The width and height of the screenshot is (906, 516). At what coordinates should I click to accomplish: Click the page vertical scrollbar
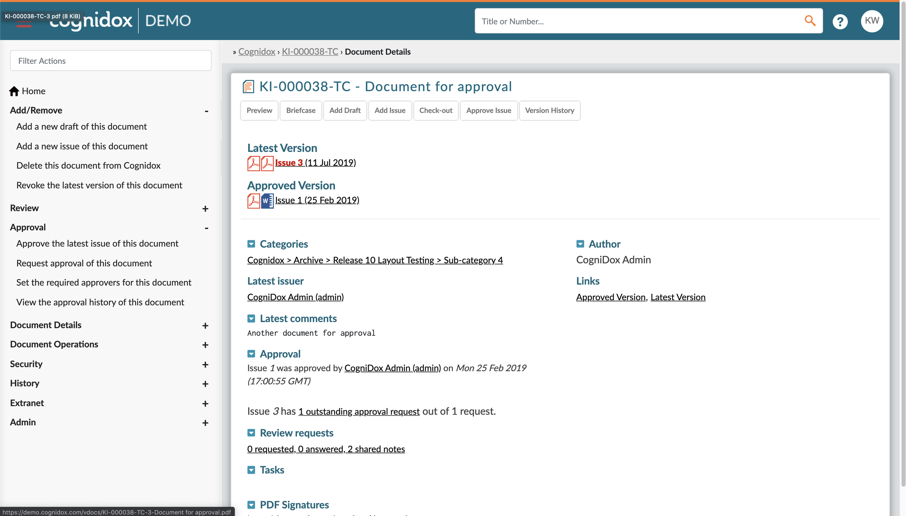tap(903, 251)
